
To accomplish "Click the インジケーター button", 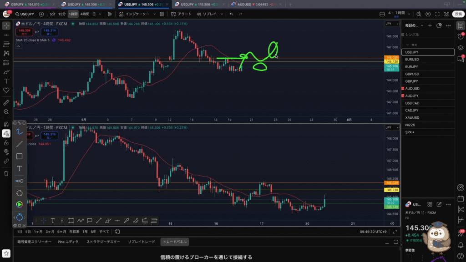I will coord(134,14).
